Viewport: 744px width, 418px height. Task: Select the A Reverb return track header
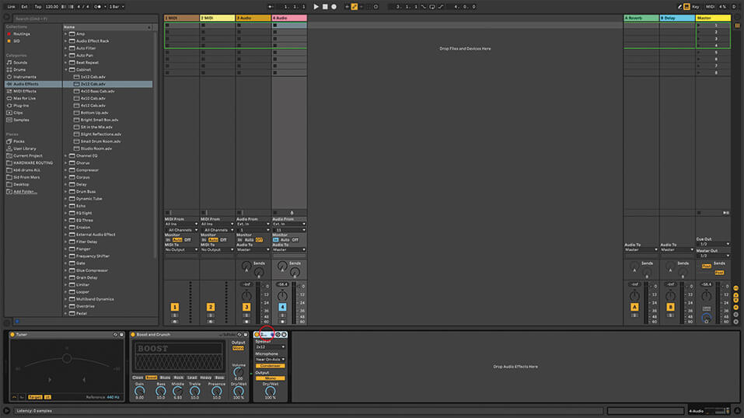pos(641,18)
